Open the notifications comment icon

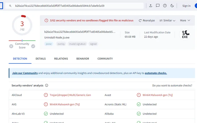pyautogui.click(x=158, y=6)
